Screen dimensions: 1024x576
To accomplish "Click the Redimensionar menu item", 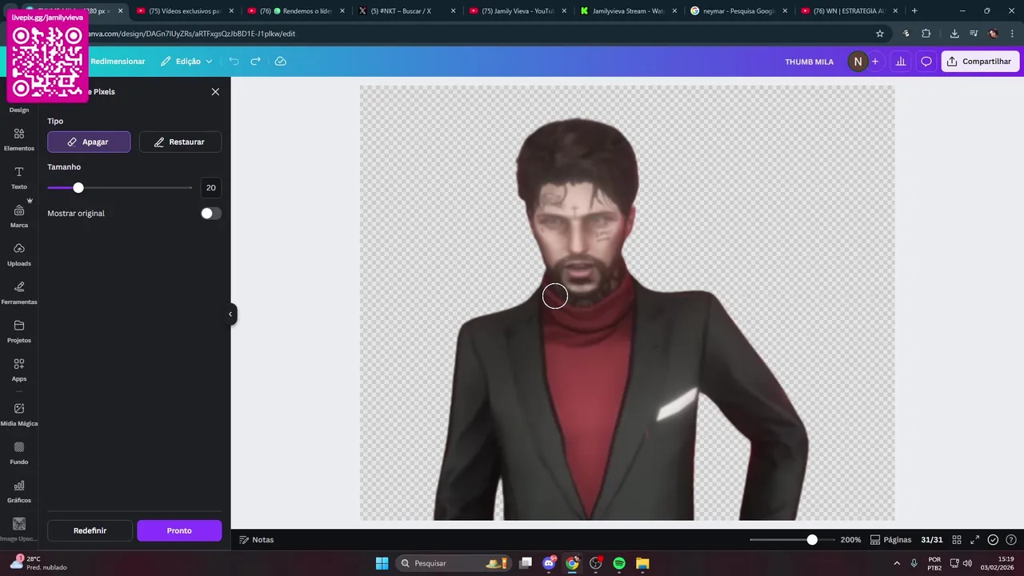I will (x=118, y=62).
